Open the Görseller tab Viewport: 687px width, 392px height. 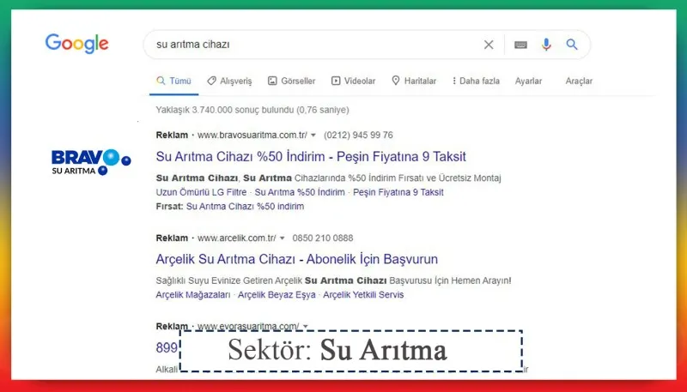(291, 81)
